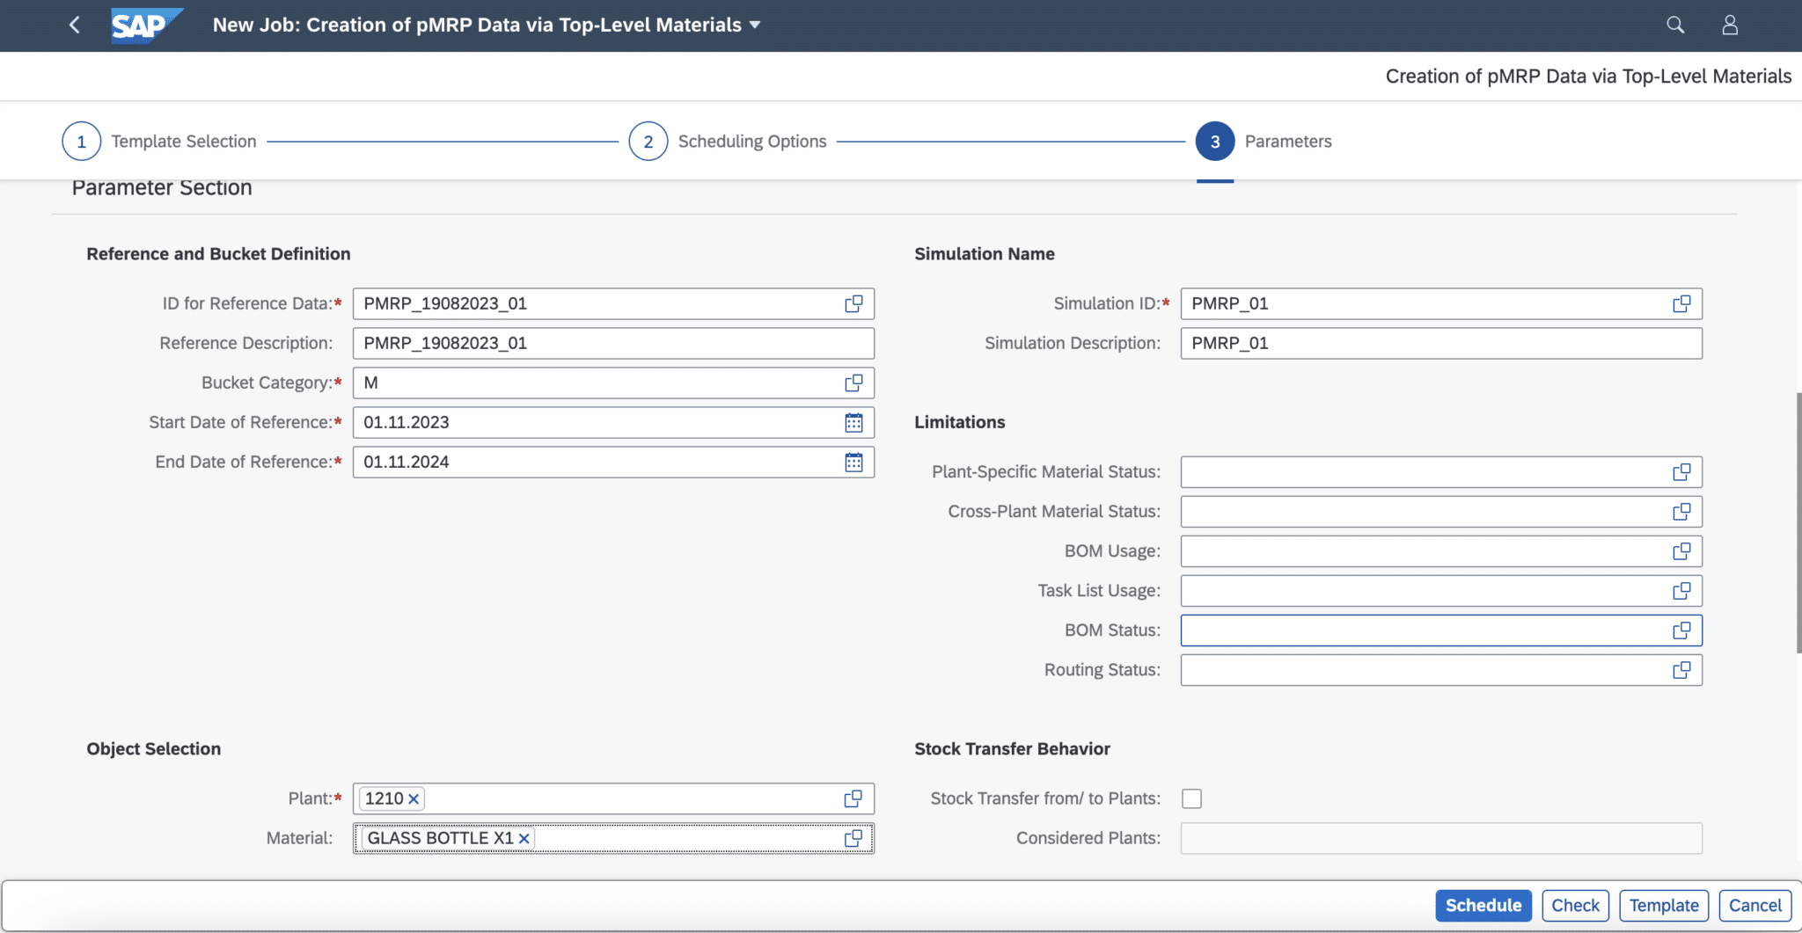
Task: Enable Stock Transfer from/to Plants checkbox
Action: pos(1191,798)
